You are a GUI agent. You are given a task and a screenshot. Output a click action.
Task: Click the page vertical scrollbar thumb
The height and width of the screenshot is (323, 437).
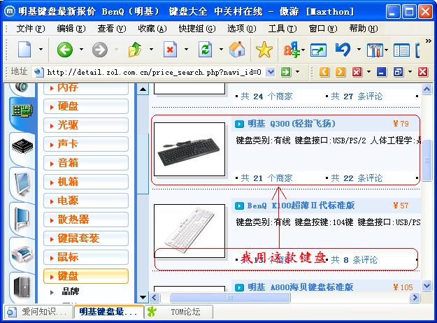427,160
